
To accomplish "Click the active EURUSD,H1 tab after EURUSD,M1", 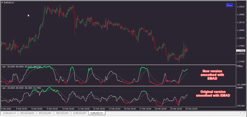I will tap(97, 113).
